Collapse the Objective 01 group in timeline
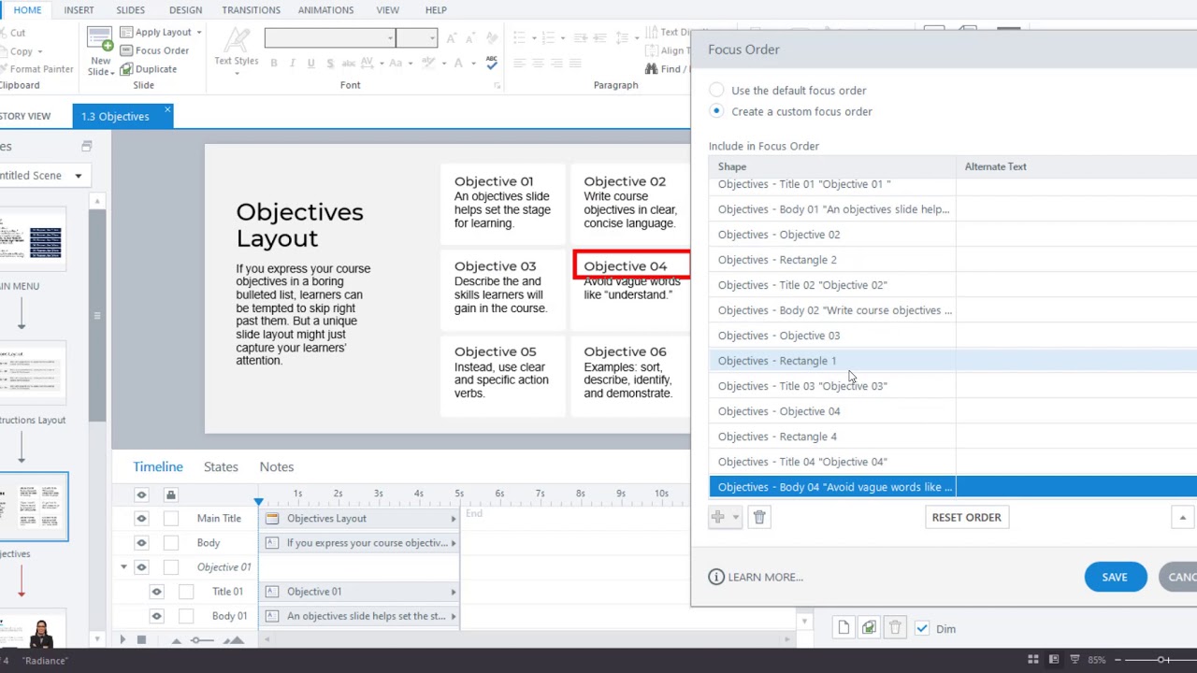Image resolution: width=1197 pixels, height=673 pixels. [123, 567]
